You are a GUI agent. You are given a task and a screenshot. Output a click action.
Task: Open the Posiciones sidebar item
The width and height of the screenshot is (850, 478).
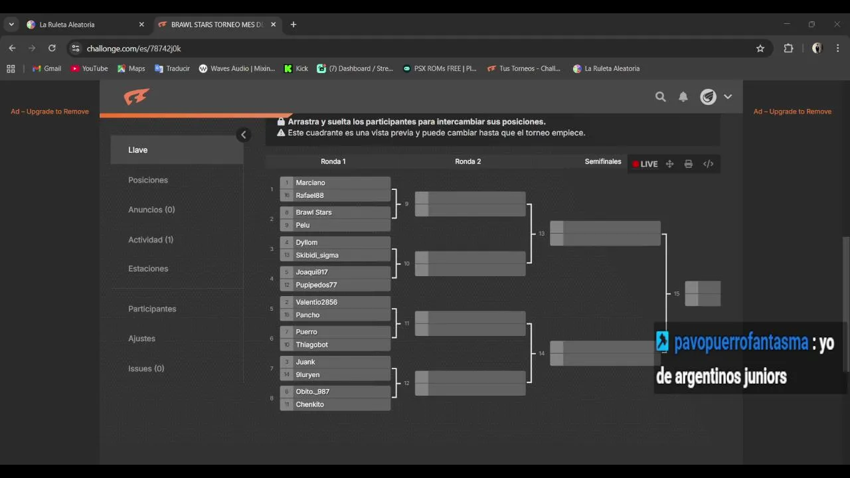[x=148, y=180]
